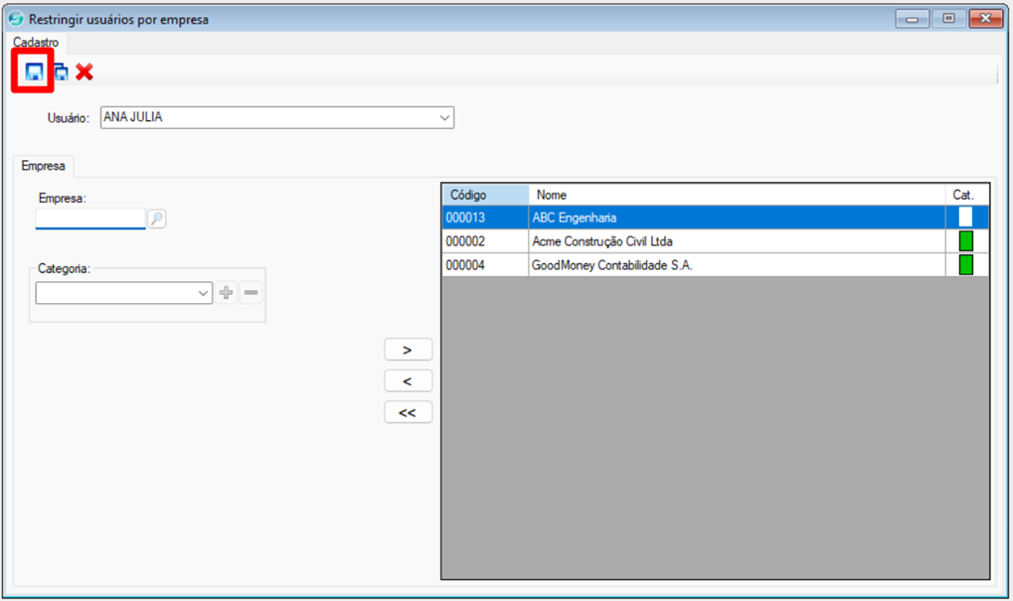Switch to the Empresa tab
The width and height of the screenshot is (1013, 601).
pyautogui.click(x=44, y=166)
